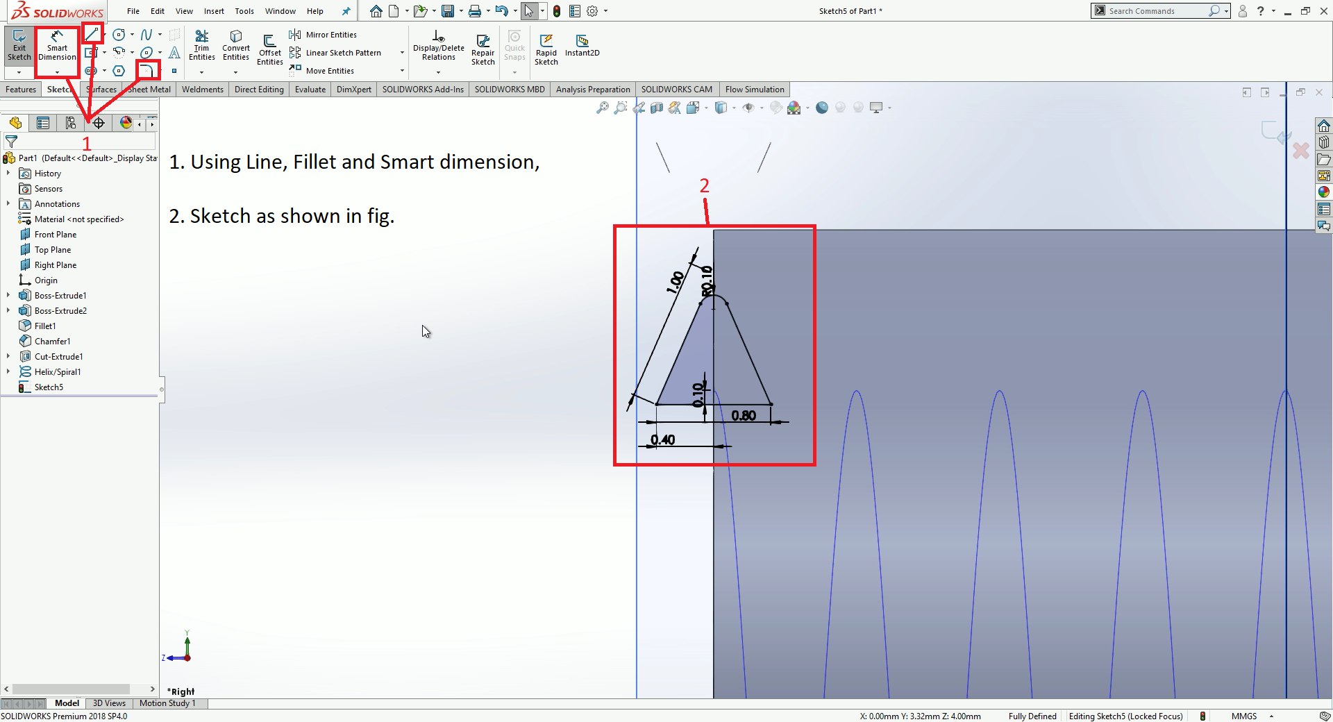Open PropertyManager tab

point(43,123)
